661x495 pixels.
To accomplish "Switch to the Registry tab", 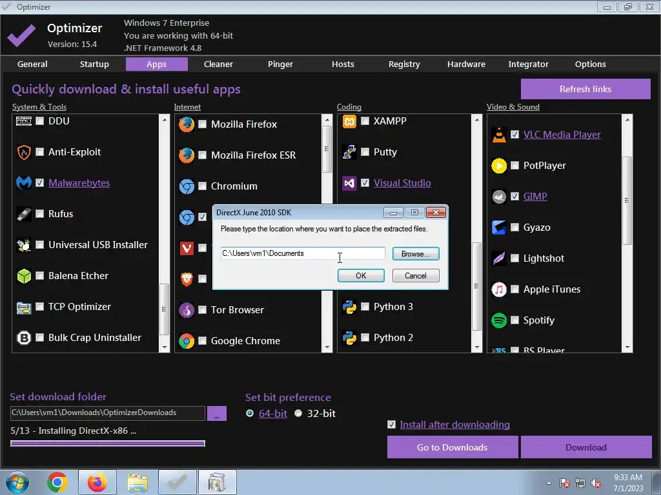I will (x=404, y=64).
